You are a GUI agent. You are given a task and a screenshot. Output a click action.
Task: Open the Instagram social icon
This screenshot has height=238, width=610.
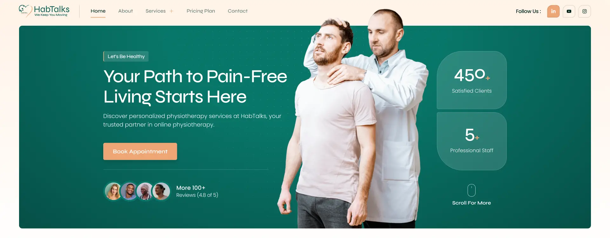pyautogui.click(x=585, y=11)
